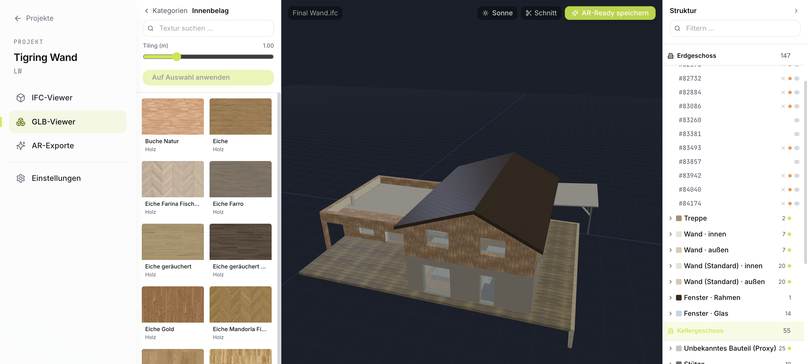Click AR-Ready speichern button
Screen dimensions: 807x364
coord(610,13)
